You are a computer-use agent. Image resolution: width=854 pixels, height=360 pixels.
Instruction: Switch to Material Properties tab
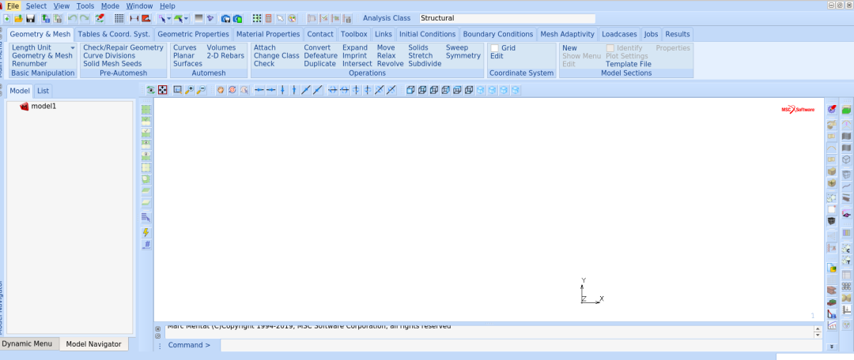268,34
